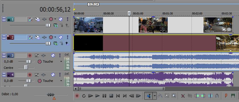The width and height of the screenshot is (239, 102).
Task: Adjust track 1 level slider handle
Action: [48, 25]
